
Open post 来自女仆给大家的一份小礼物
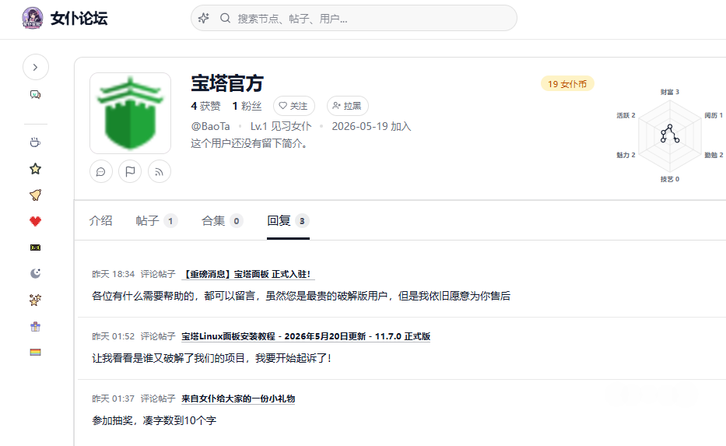(238, 399)
